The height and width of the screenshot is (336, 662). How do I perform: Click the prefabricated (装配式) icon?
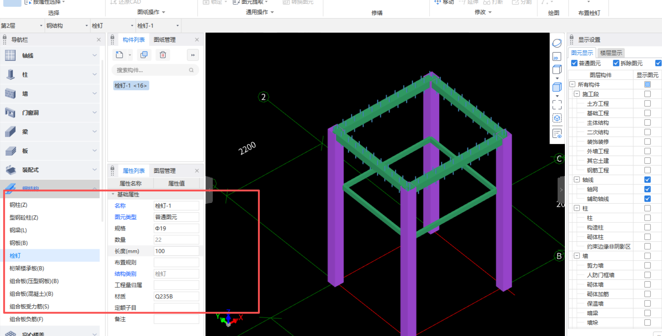pos(10,170)
